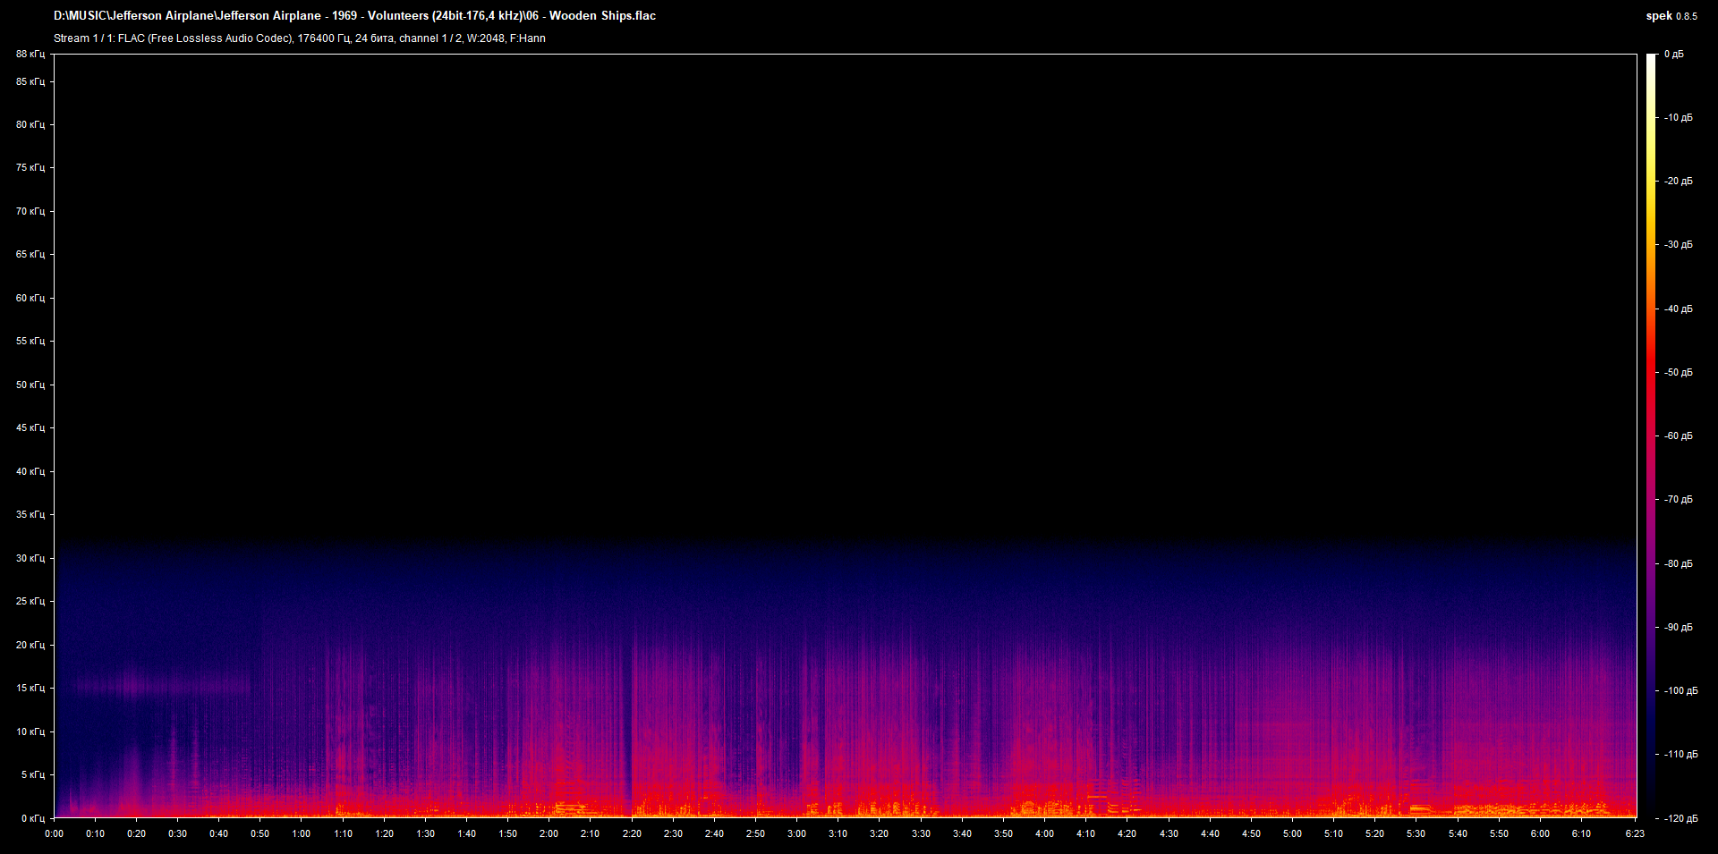Click the spek 0.8.5 version label
This screenshot has height=854, width=1718.
(1671, 16)
